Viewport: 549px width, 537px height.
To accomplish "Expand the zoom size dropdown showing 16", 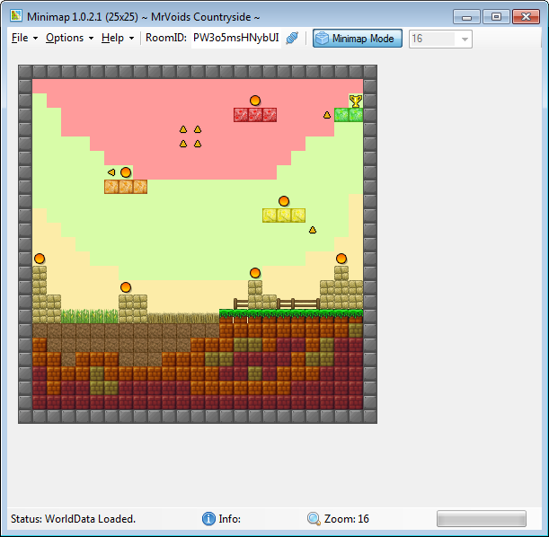I will 465,39.
